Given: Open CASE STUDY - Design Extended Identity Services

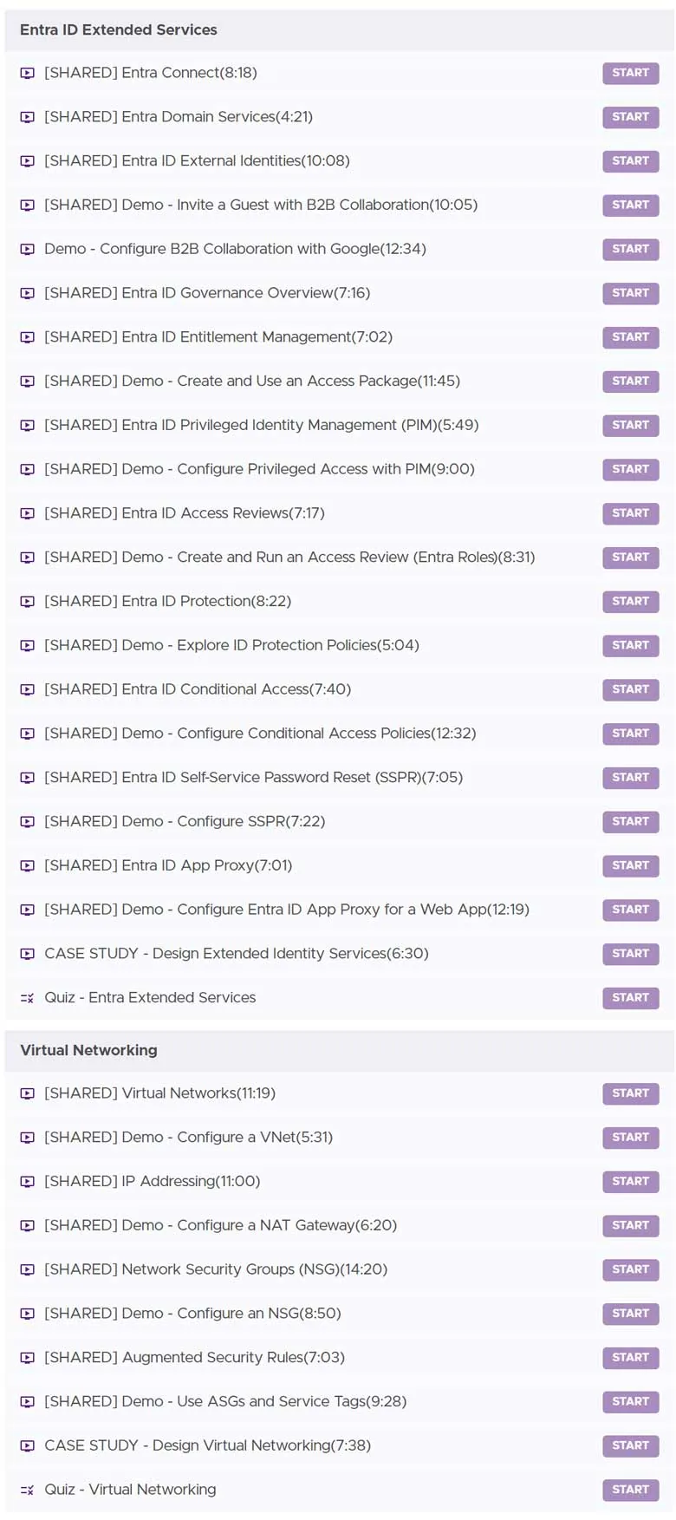Looking at the screenshot, I should pos(236,954).
